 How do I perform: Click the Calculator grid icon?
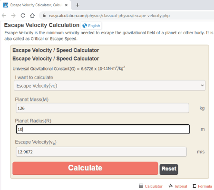pyautogui.click(x=141, y=186)
